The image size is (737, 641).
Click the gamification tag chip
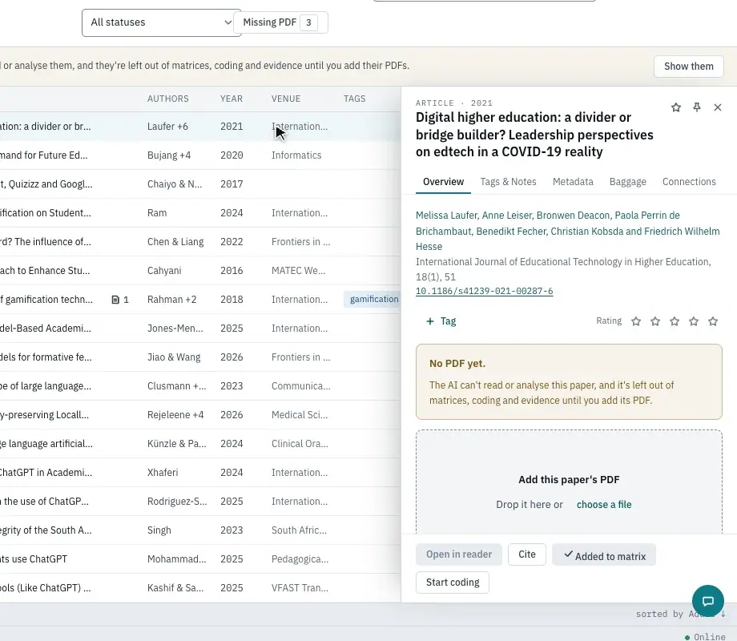coord(373,299)
